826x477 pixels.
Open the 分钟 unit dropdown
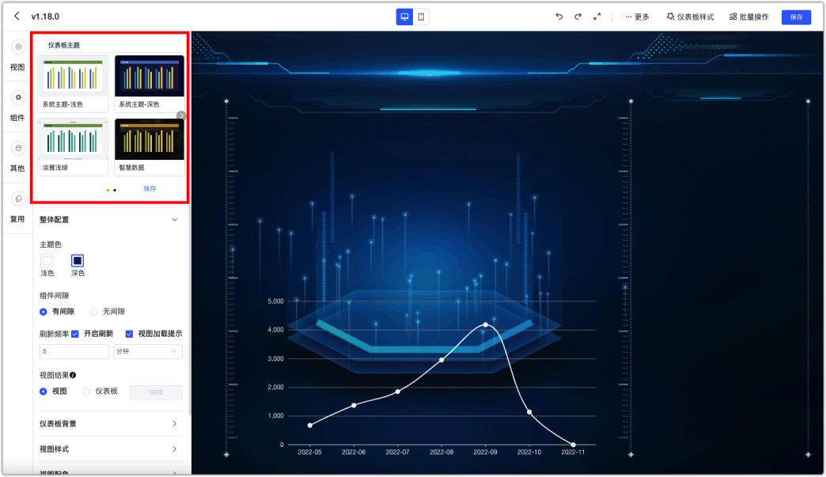click(147, 351)
